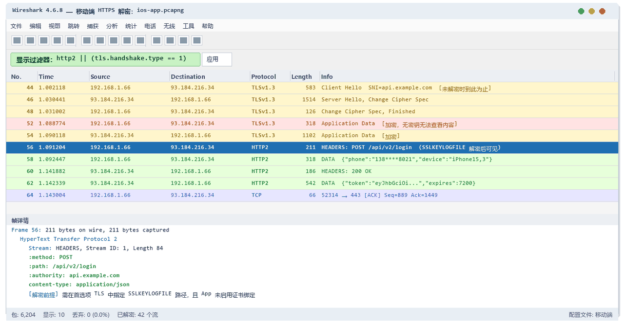
Task: Open the 电话 menu
Action: click(150, 26)
